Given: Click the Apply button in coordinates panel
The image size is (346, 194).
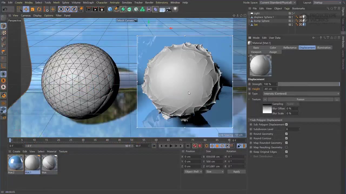Looking at the screenshot, I should [x=236, y=172].
